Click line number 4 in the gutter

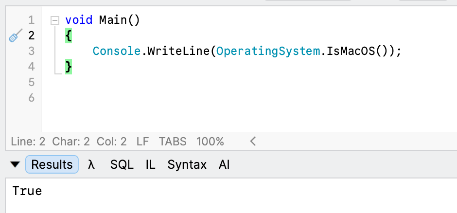(x=32, y=67)
